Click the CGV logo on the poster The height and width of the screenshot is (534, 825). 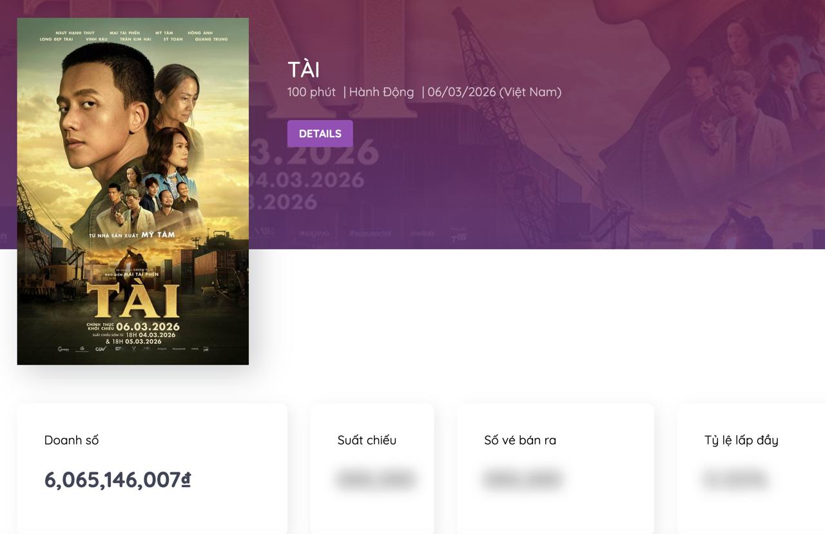point(101,349)
